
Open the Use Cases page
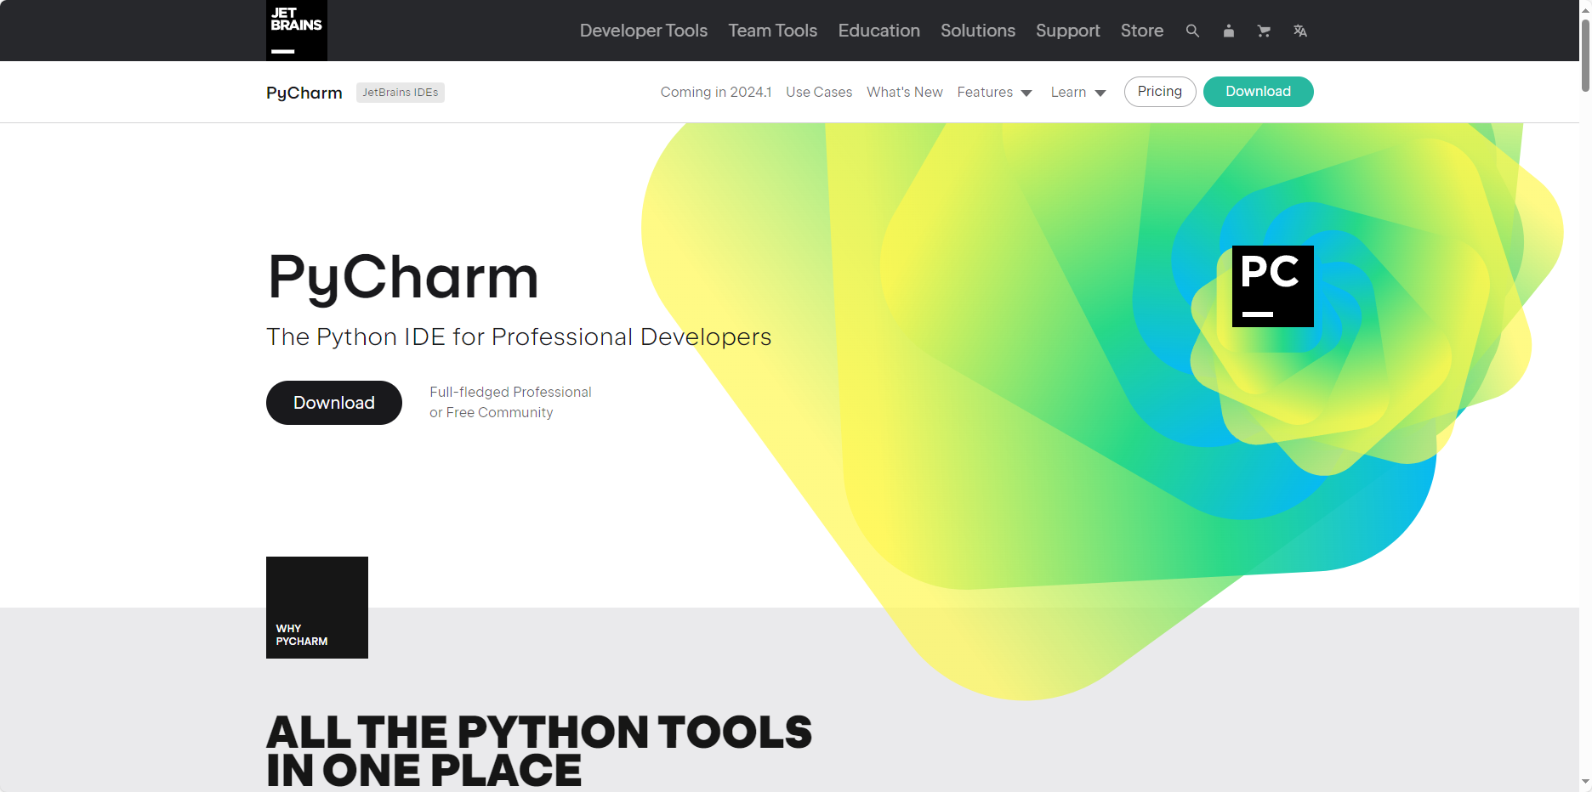point(818,92)
